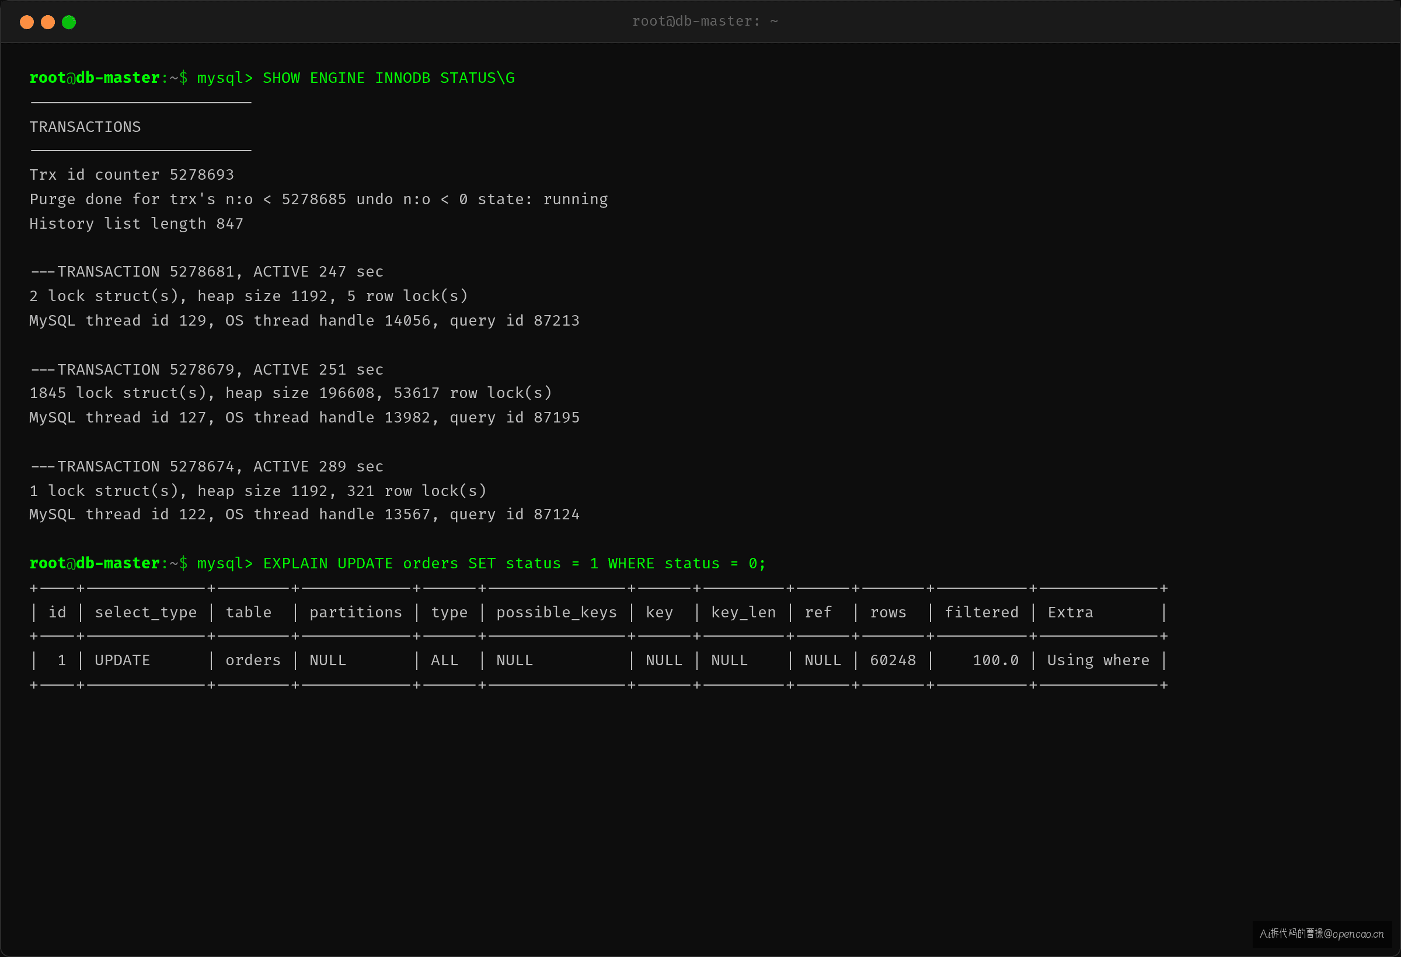Click the TRANSACTION 5278674 ACTIVE 289 sec line
The height and width of the screenshot is (957, 1401).
tap(207, 466)
